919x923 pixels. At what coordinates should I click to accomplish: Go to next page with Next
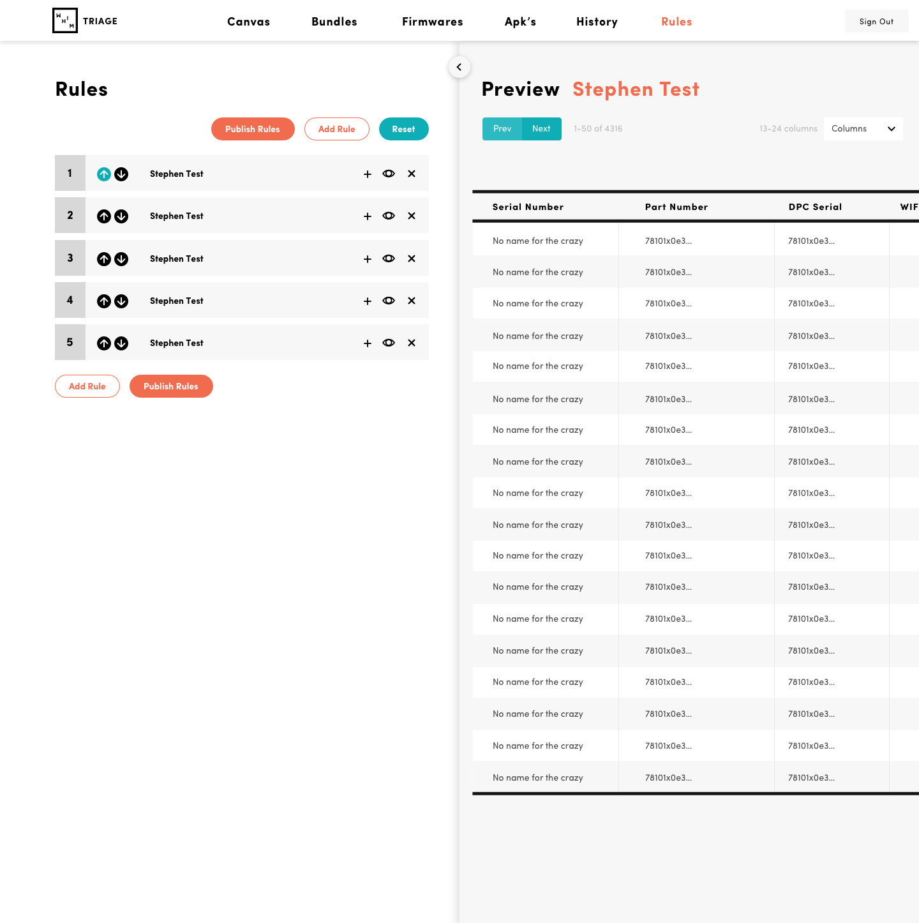point(542,129)
